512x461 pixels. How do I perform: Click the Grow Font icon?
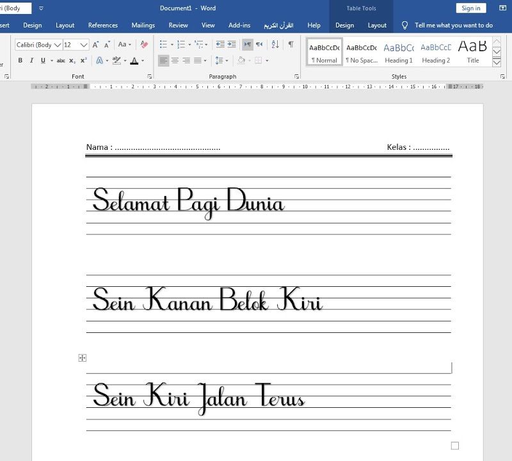click(95, 44)
